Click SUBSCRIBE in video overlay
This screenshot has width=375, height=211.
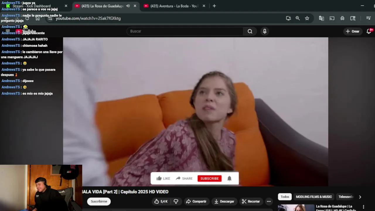coord(209,178)
